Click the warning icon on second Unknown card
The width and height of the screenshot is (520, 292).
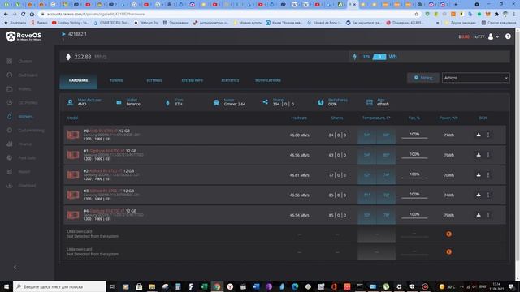(448, 252)
